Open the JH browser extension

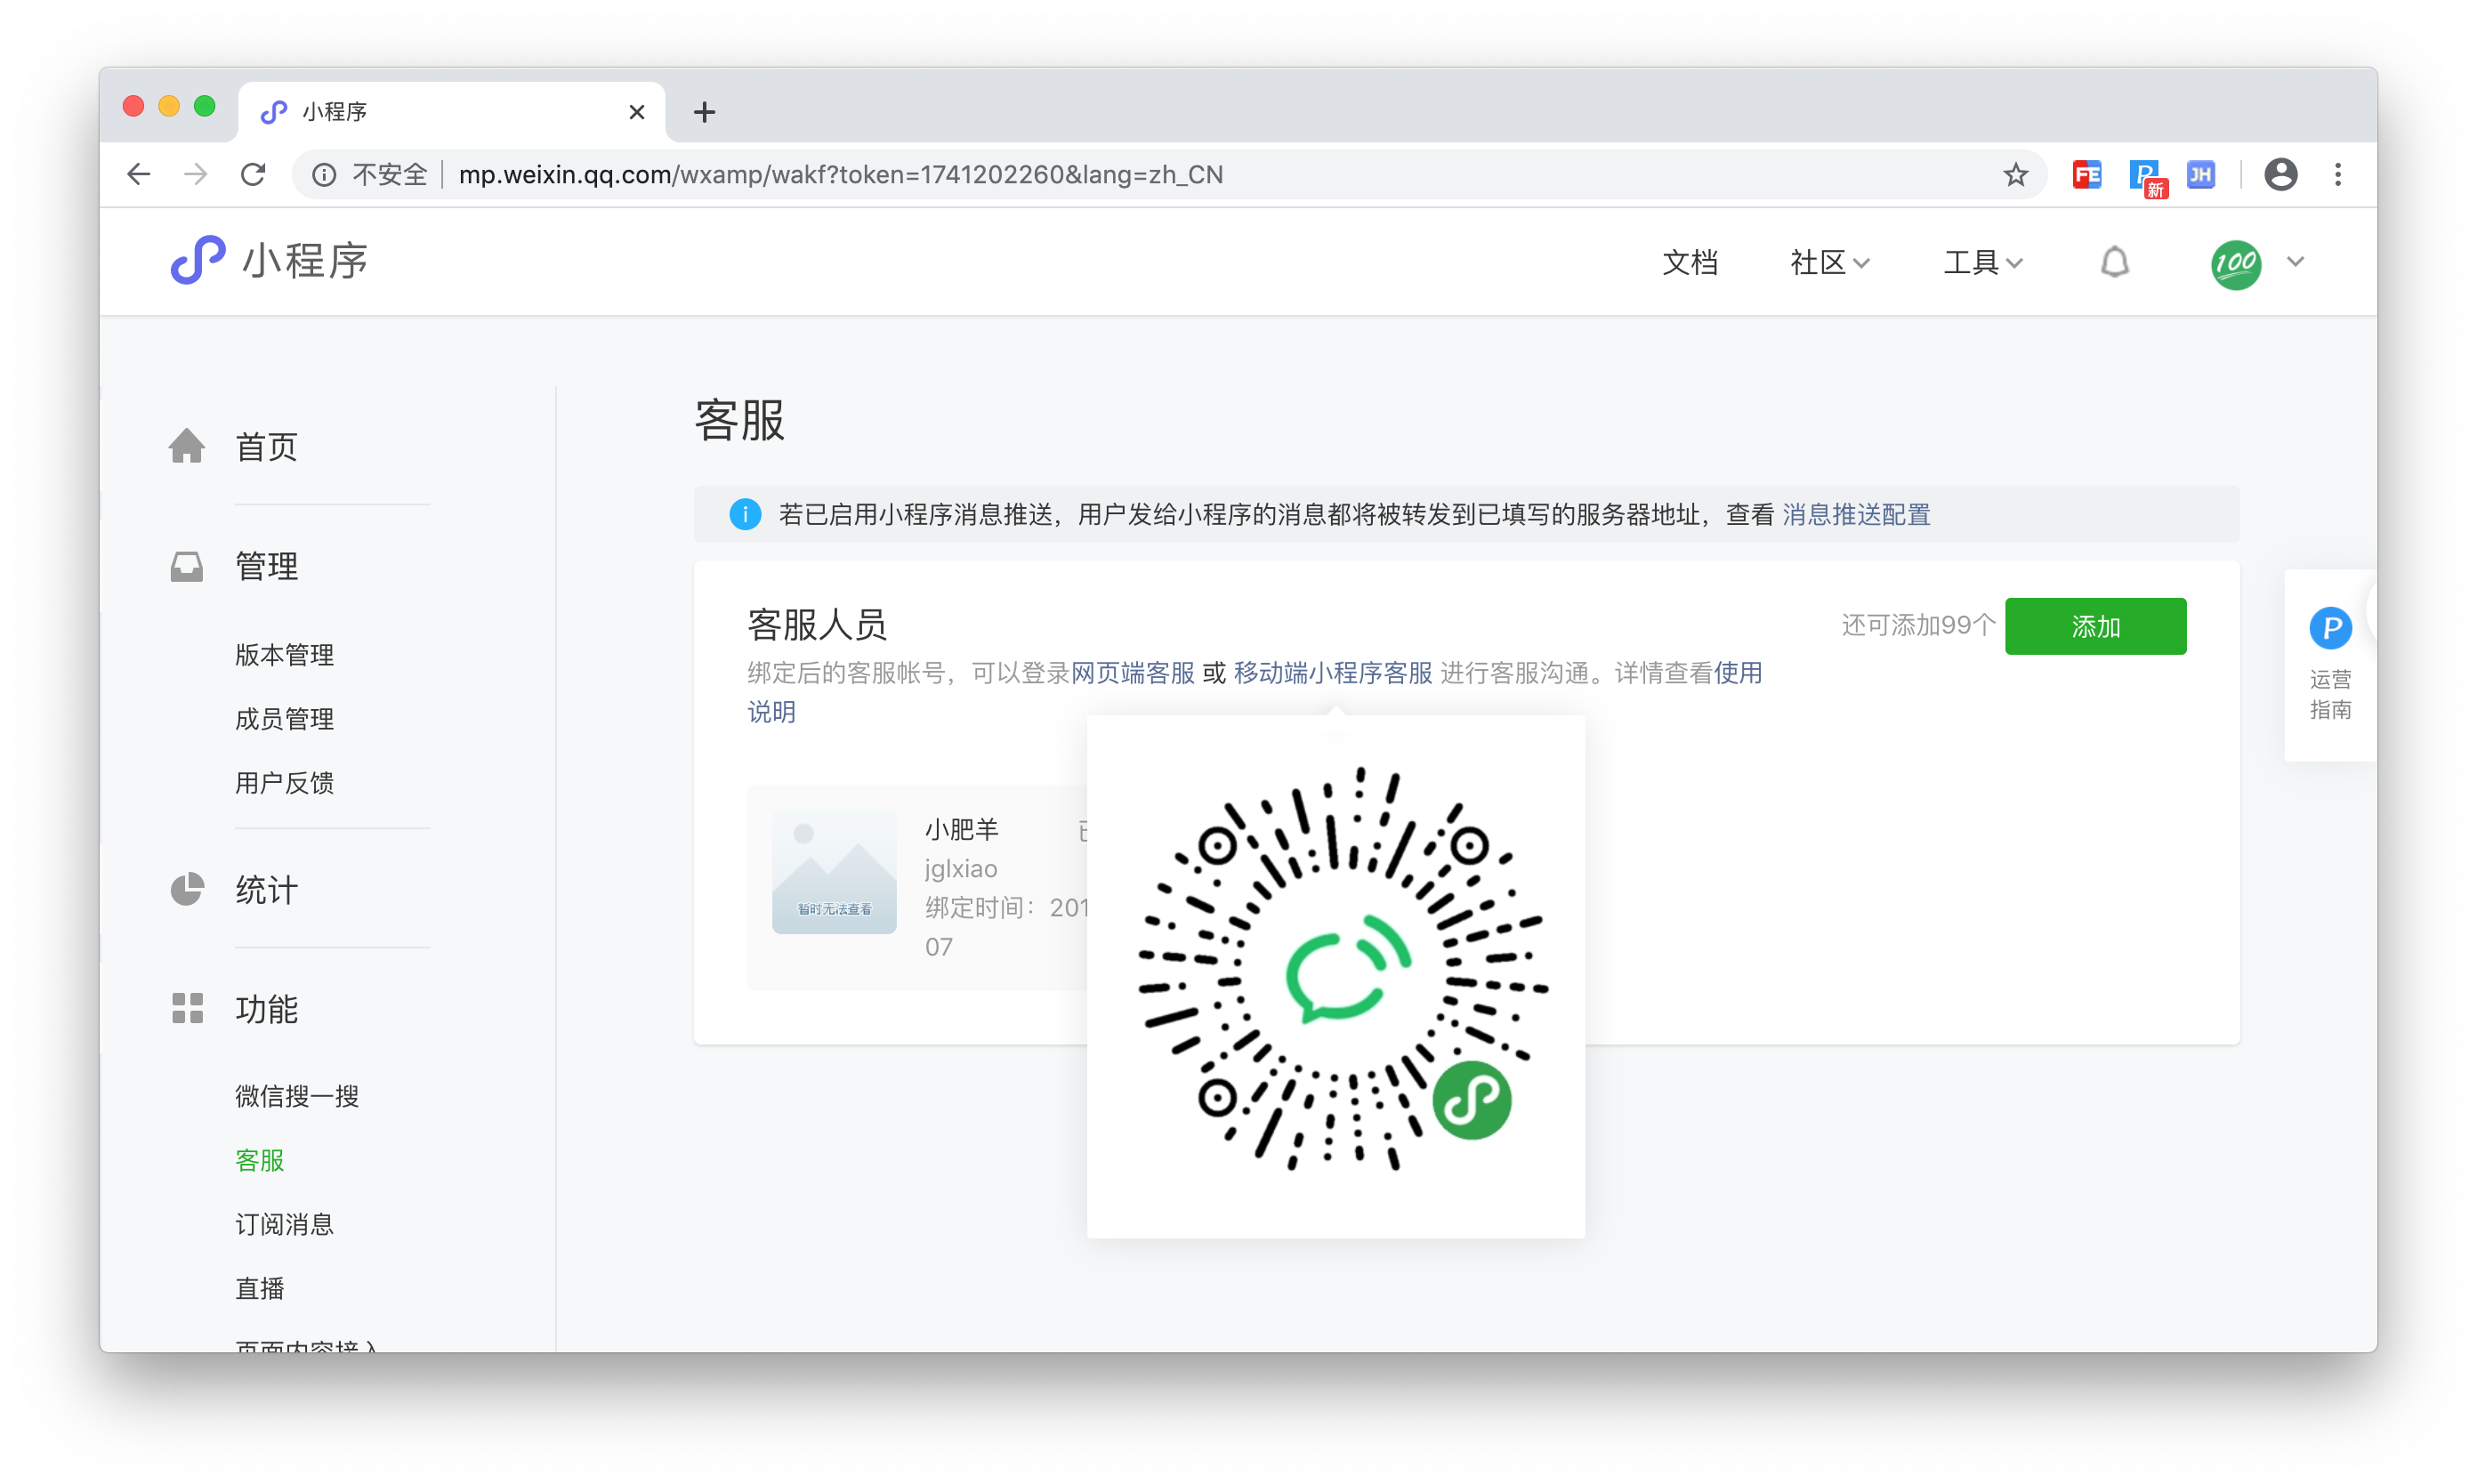pyautogui.click(x=2200, y=175)
